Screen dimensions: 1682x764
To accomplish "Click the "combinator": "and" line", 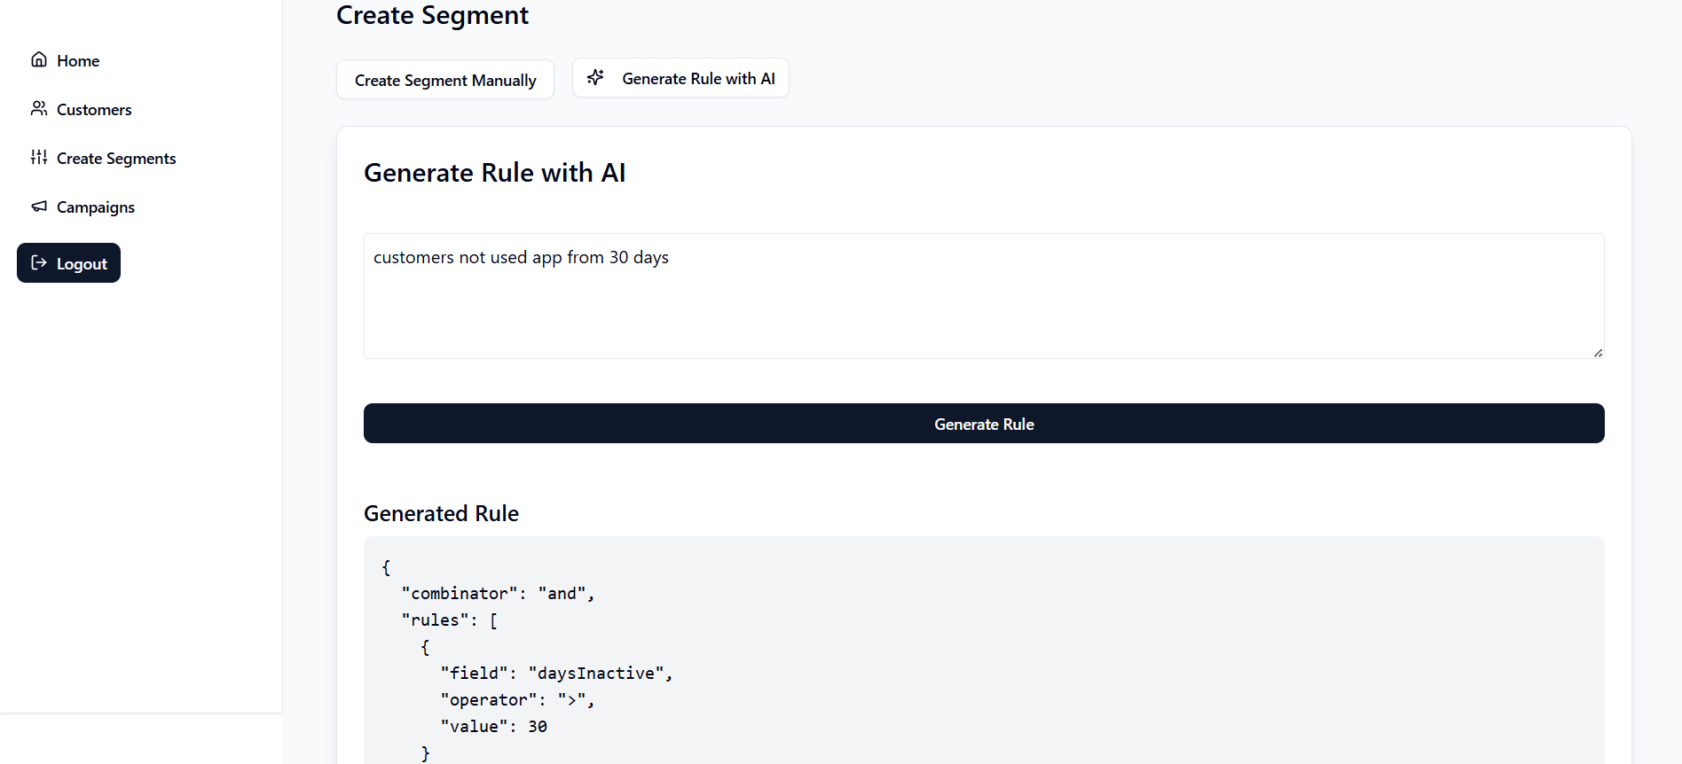I will [x=498, y=594].
